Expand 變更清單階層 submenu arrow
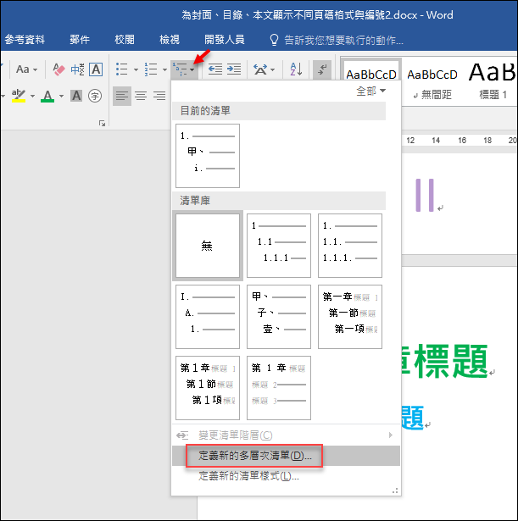The image size is (518, 521). click(391, 435)
